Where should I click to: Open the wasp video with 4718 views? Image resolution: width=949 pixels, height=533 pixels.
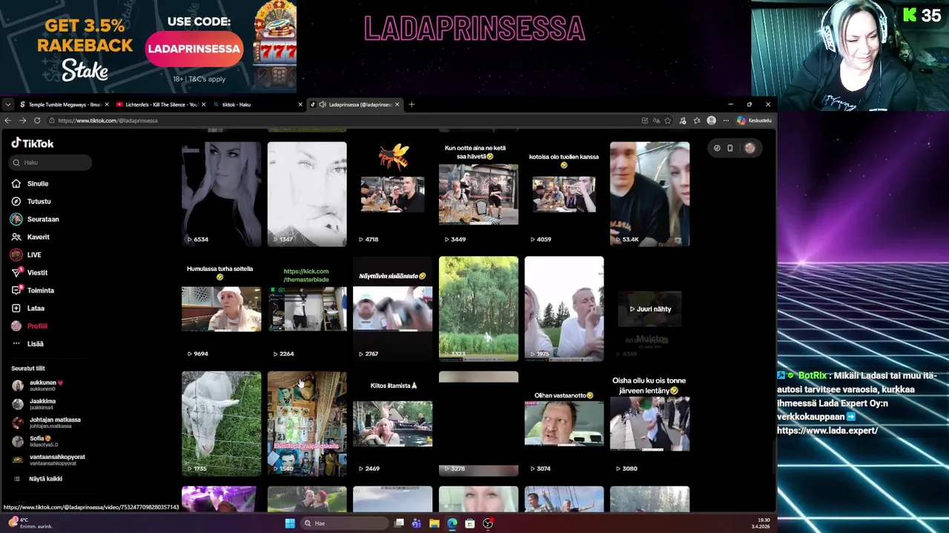(x=392, y=194)
